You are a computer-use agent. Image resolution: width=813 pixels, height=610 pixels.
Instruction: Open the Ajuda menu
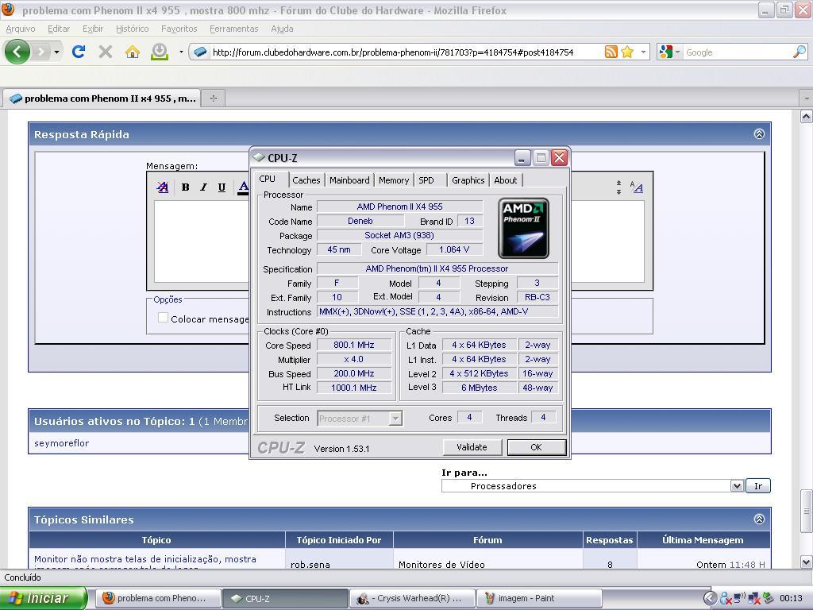click(x=282, y=29)
